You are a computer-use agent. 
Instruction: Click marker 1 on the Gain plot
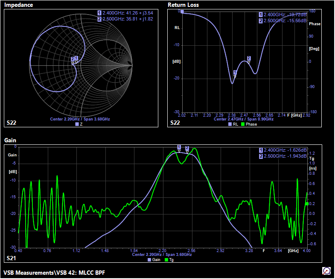[x=179, y=148]
